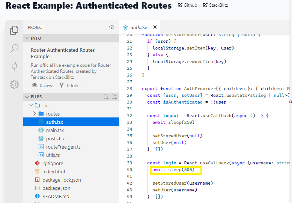Image resolution: width=292 pixels, height=203 pixels.
Task: Click the new file icon in FILES header
Action: (x=106, y=97)
